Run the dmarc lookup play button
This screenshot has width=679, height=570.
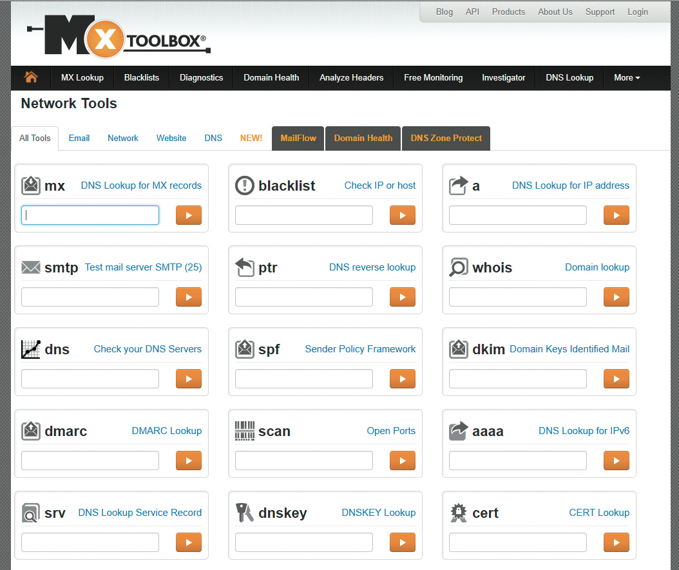pyautogui.click(x=189, y=461)
